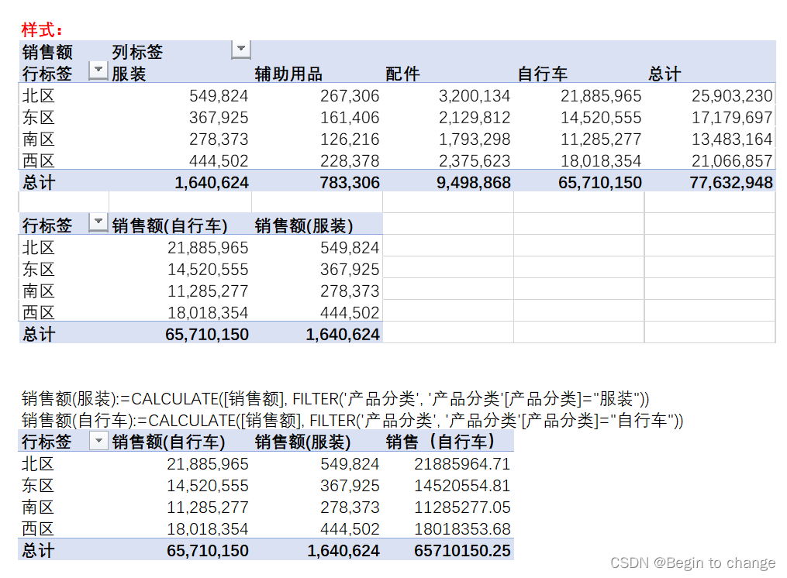Open the 行标签 filter in the first pivot table
The width and height of the screenshot is (787, 578).
pyautogui.click(x=98, y=69)
